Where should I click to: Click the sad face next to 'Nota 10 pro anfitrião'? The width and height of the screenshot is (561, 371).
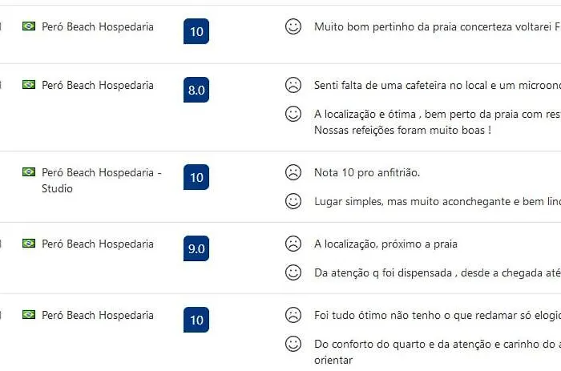(293, 172)
